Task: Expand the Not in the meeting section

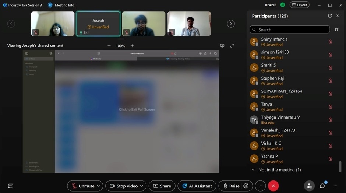Action: (x=253, y=170)
